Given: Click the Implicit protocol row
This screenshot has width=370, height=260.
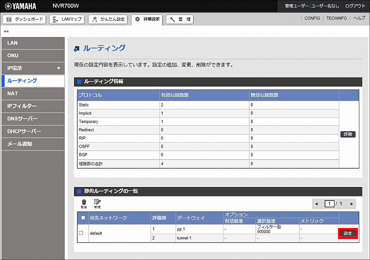Looking at the screenshot, I should click(208, 113).
